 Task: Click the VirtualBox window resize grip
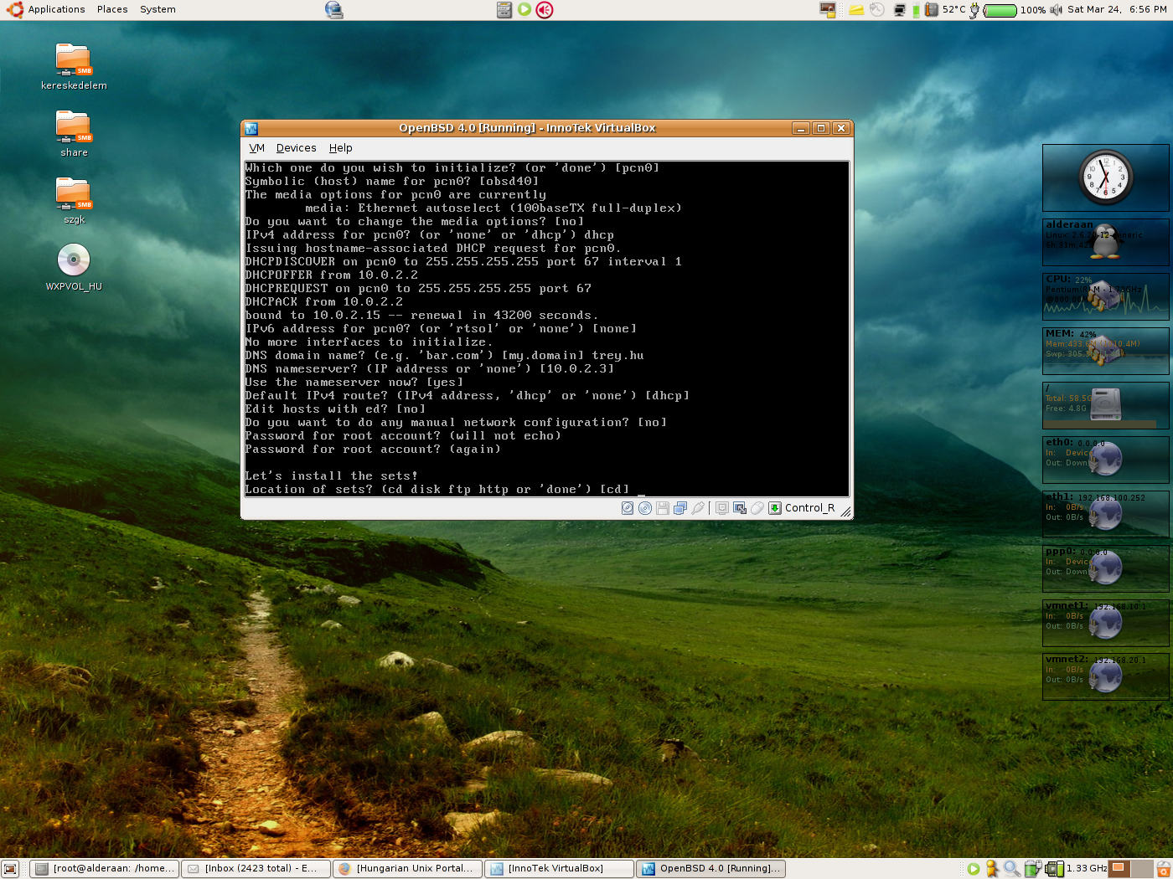pos(846,511)
